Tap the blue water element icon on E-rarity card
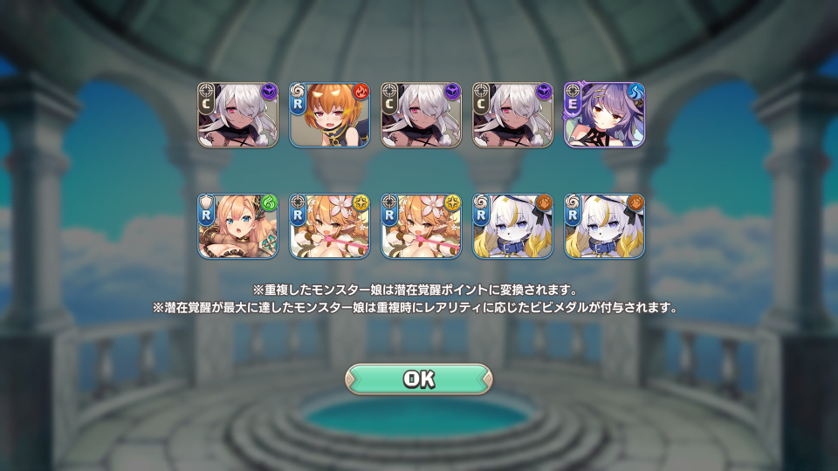Screen dimensions: 838x471 coord(636,92)
